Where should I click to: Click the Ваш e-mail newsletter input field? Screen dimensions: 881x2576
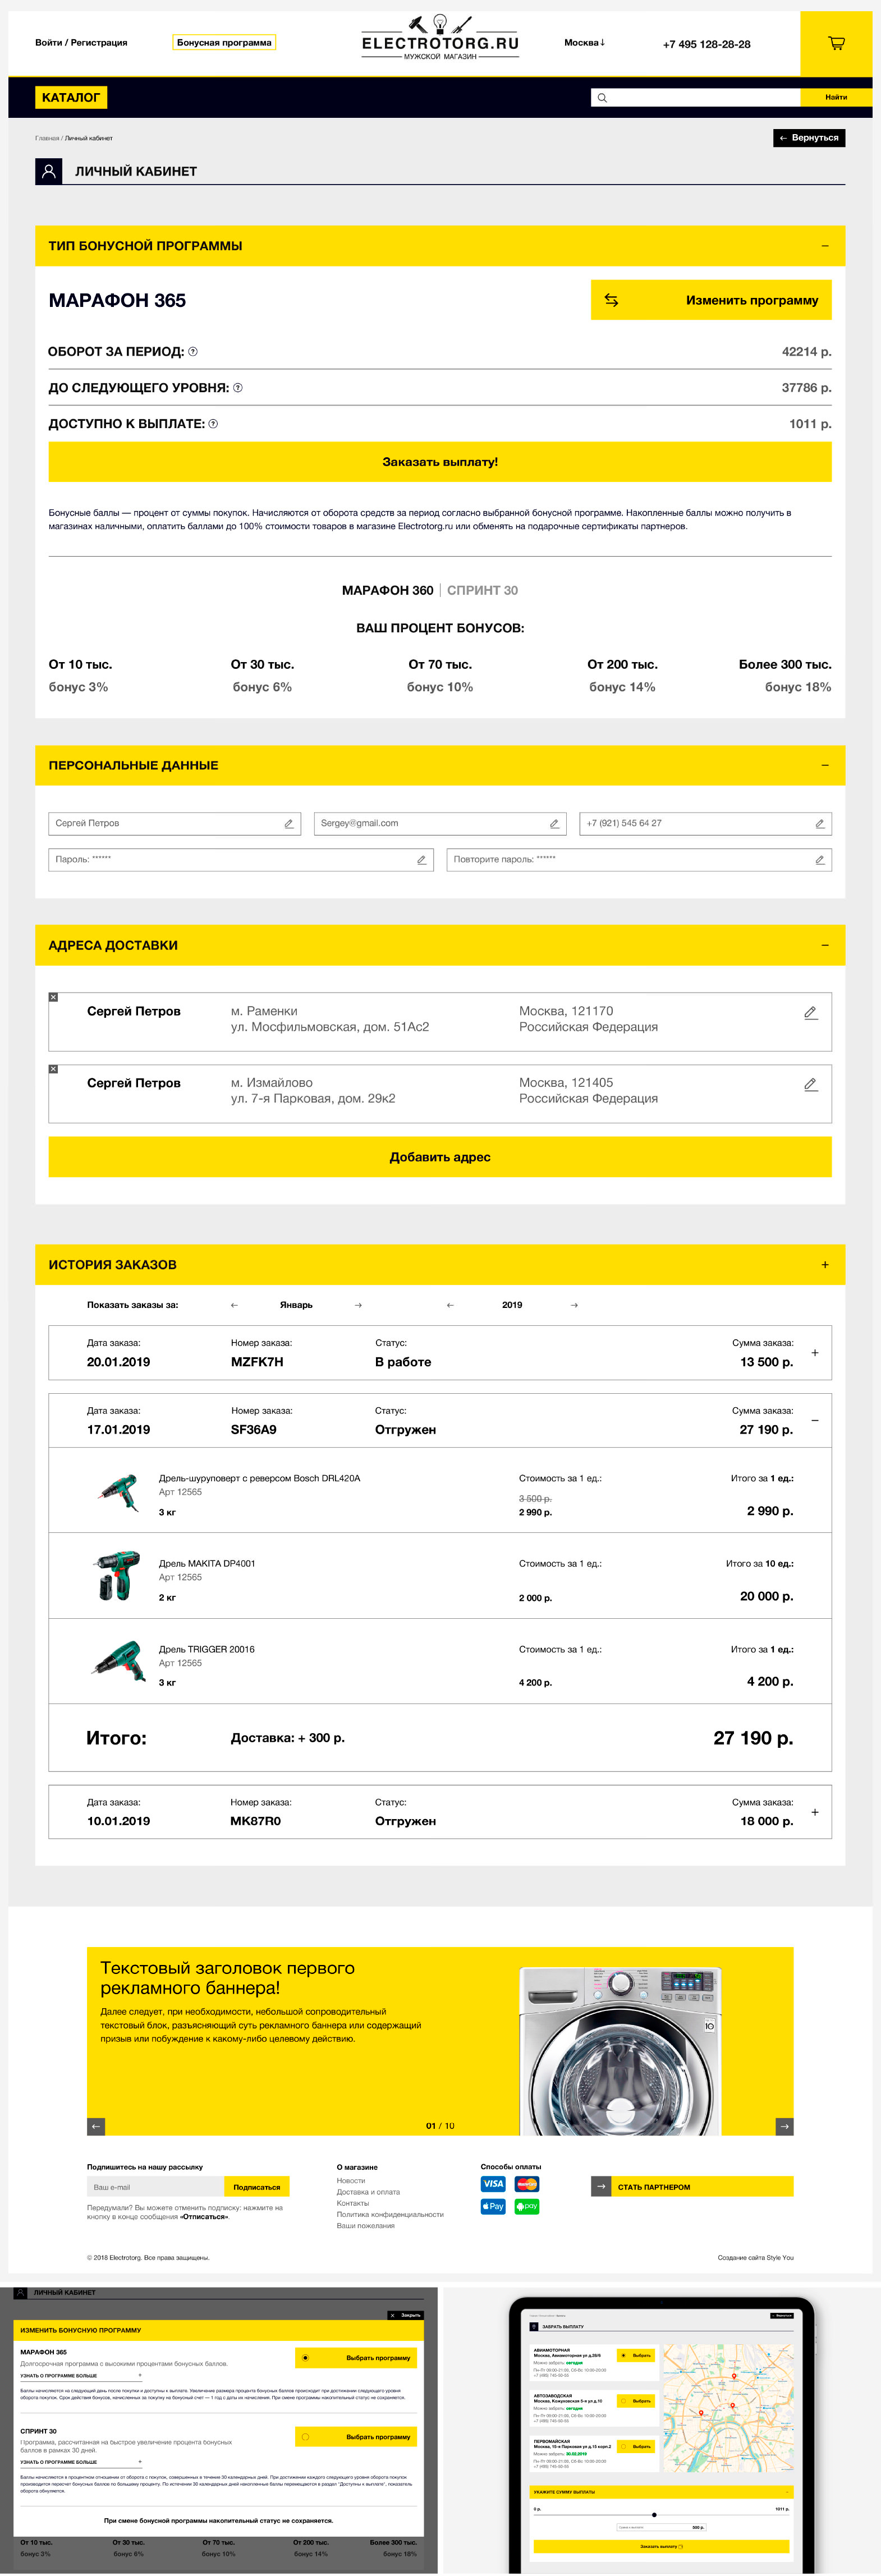click(x=156, y=2187)
